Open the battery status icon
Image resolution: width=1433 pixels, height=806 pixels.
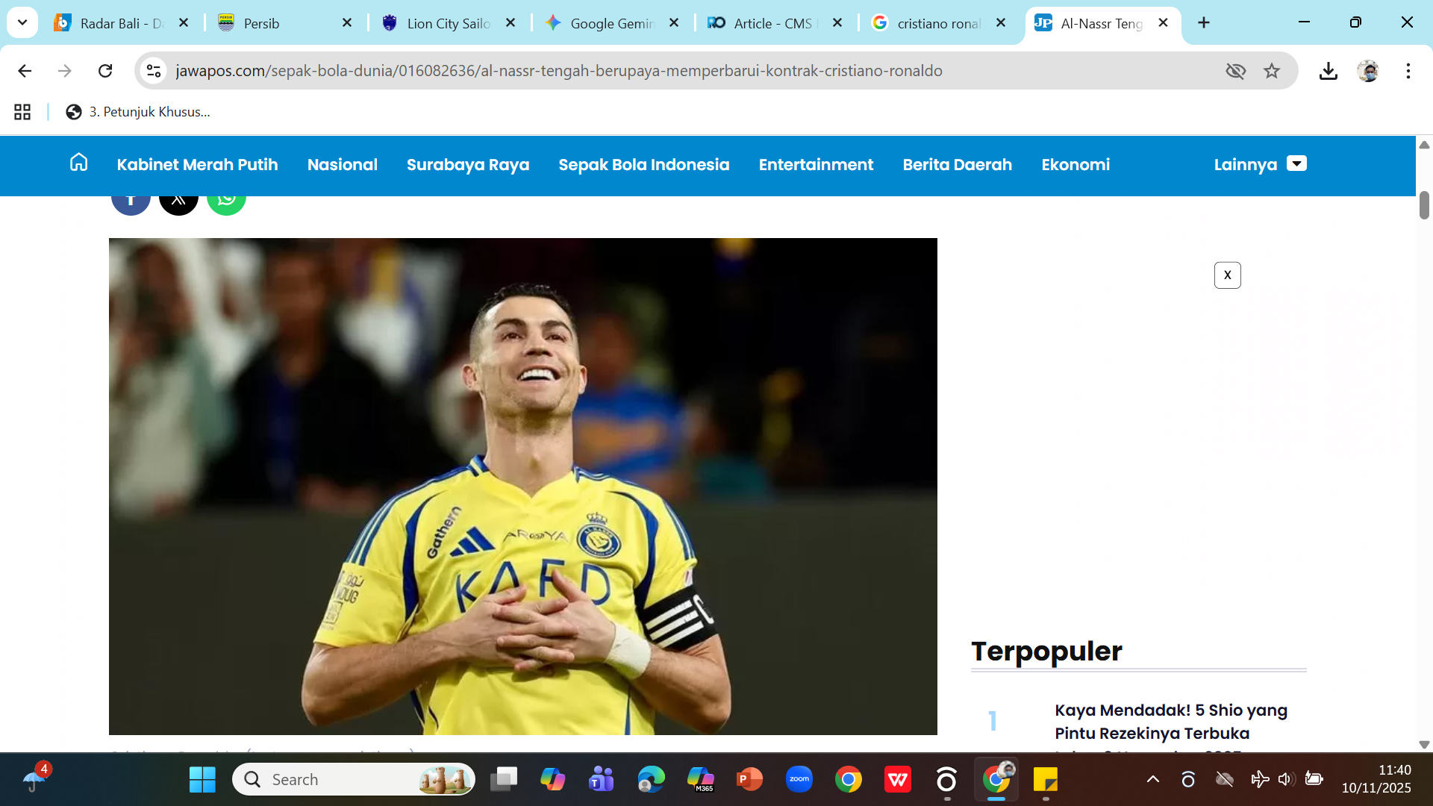pos(1314,780)
